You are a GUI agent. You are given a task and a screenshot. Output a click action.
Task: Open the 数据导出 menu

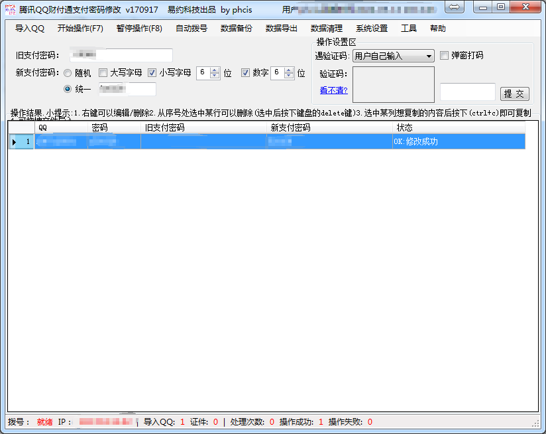[x=282, y=29]
